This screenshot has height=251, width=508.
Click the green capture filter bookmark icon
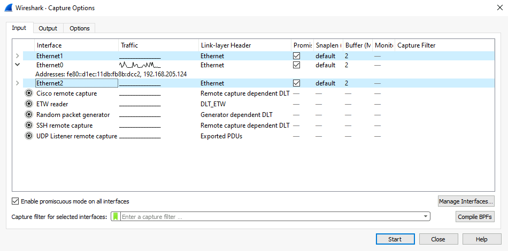pos(116,217)
